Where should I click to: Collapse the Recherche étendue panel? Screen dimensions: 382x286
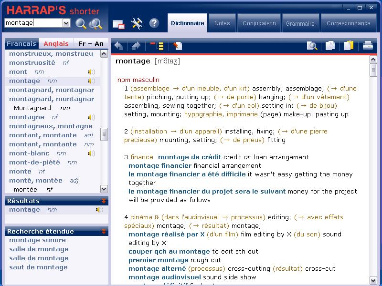pos(104,231)
